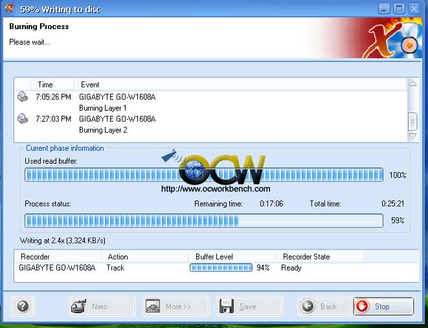
Task: Click the '0:25:21' total time value
Action: 393,204
